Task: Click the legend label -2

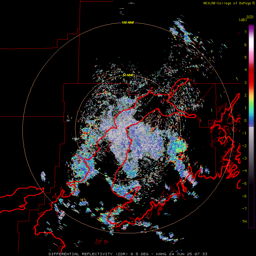Action: (x=244, y=146)
